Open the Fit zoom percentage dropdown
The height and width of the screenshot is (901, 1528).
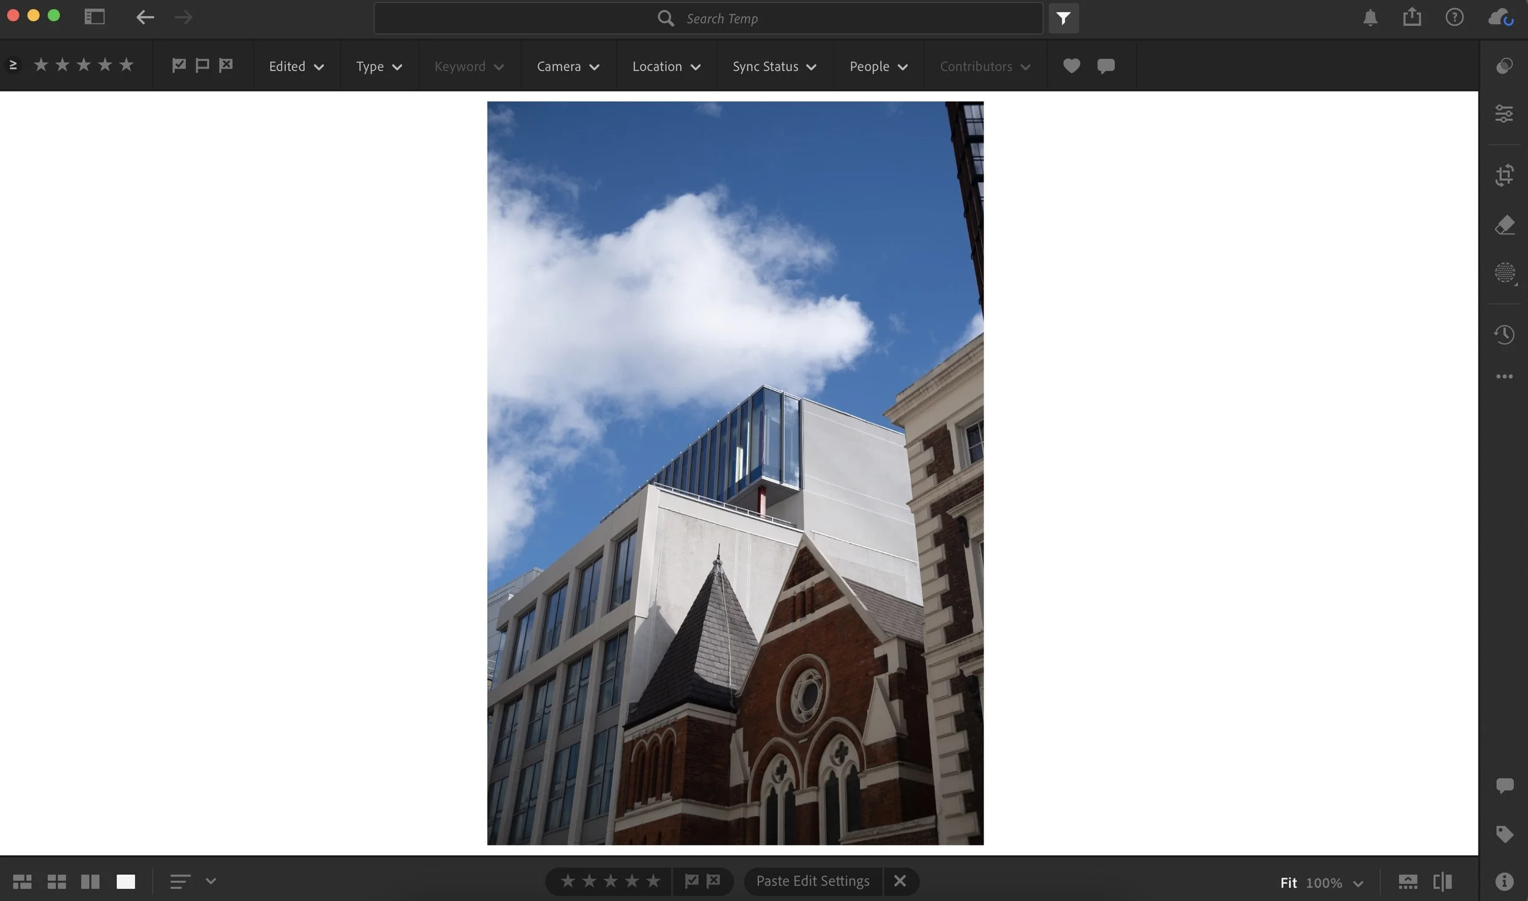(1357, 883)
